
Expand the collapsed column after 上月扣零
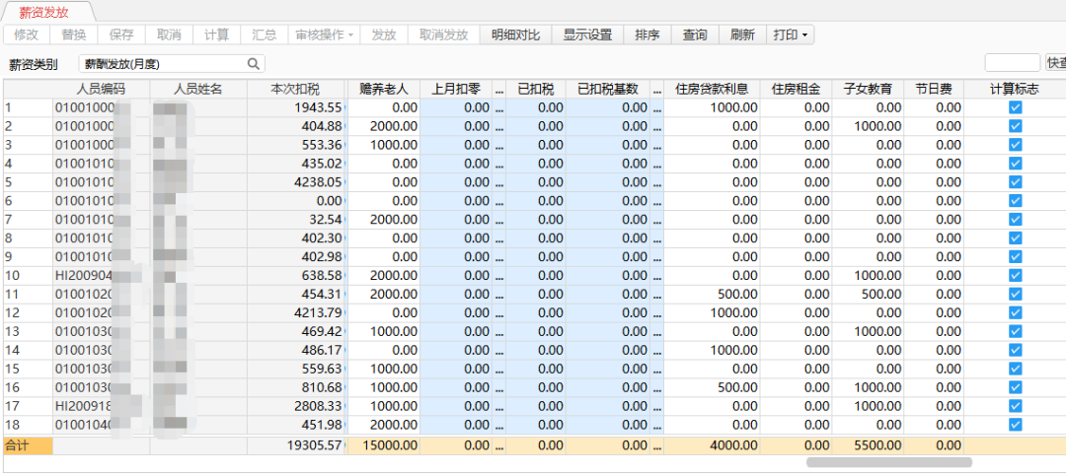click(x=498, y=89)
